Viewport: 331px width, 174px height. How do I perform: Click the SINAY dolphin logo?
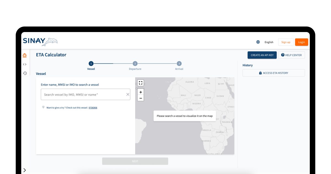coord(40,42)
